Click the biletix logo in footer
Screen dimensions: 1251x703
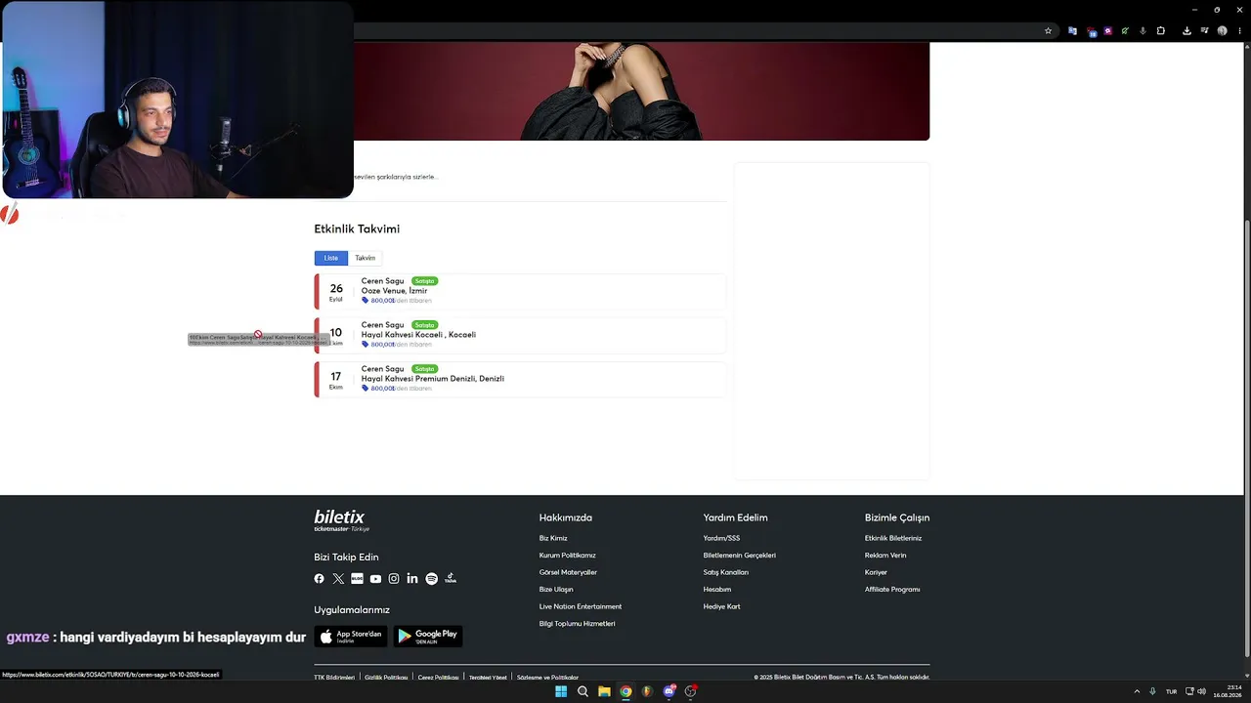click(x=341, y=520)
